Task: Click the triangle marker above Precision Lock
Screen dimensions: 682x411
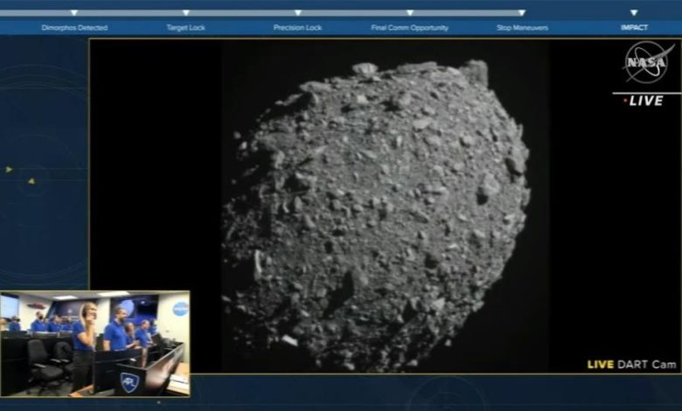Action: 297,13
